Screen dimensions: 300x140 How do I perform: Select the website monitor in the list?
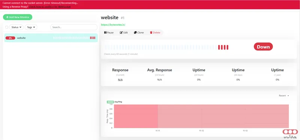[x=51, y=38]
